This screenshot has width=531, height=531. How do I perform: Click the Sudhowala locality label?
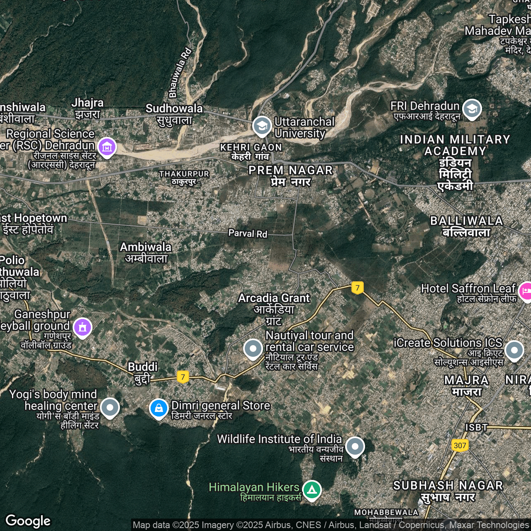pos(174,114)
